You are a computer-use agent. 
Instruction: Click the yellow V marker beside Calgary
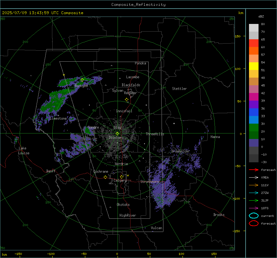pyautogui.click(x=128, y=175)
